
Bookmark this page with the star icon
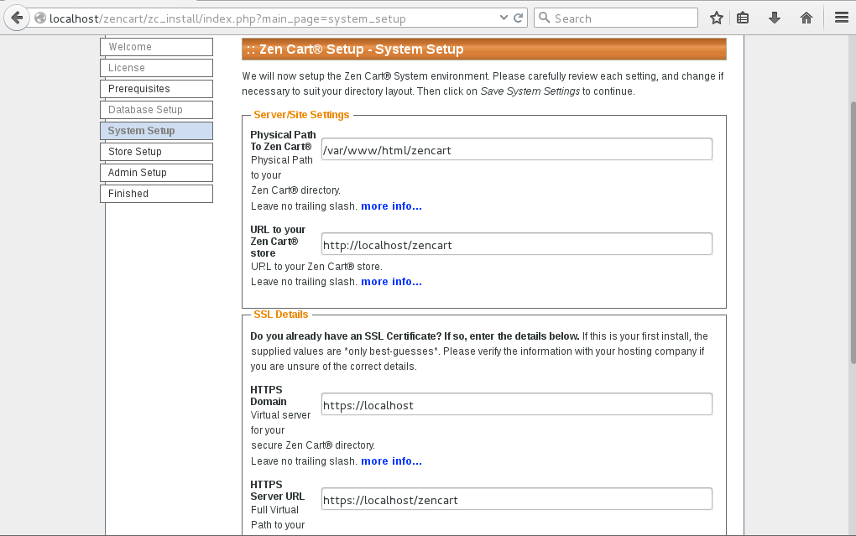click(716, 18)
